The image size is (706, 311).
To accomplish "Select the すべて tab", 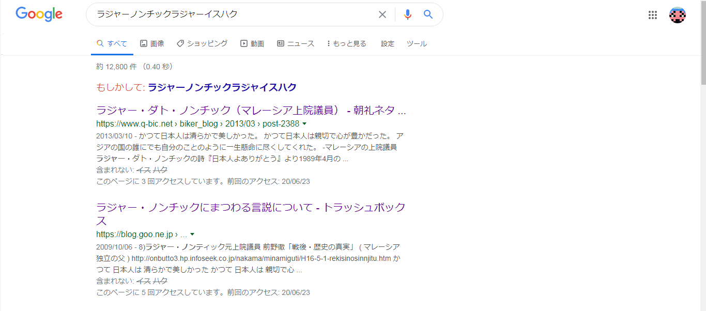I will point(112,43).
